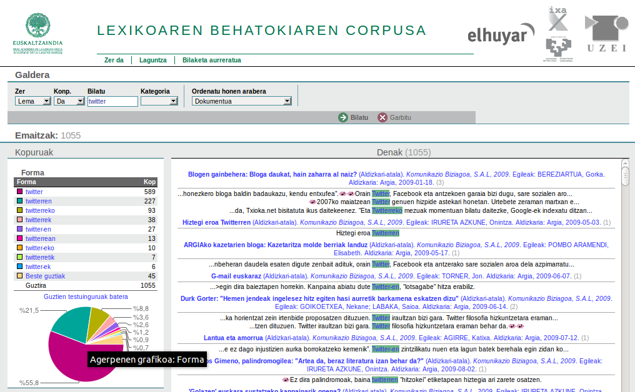Click the purple swatch next to twitter-en
This screenshot has height=392, width=635.
coord(19,228)
